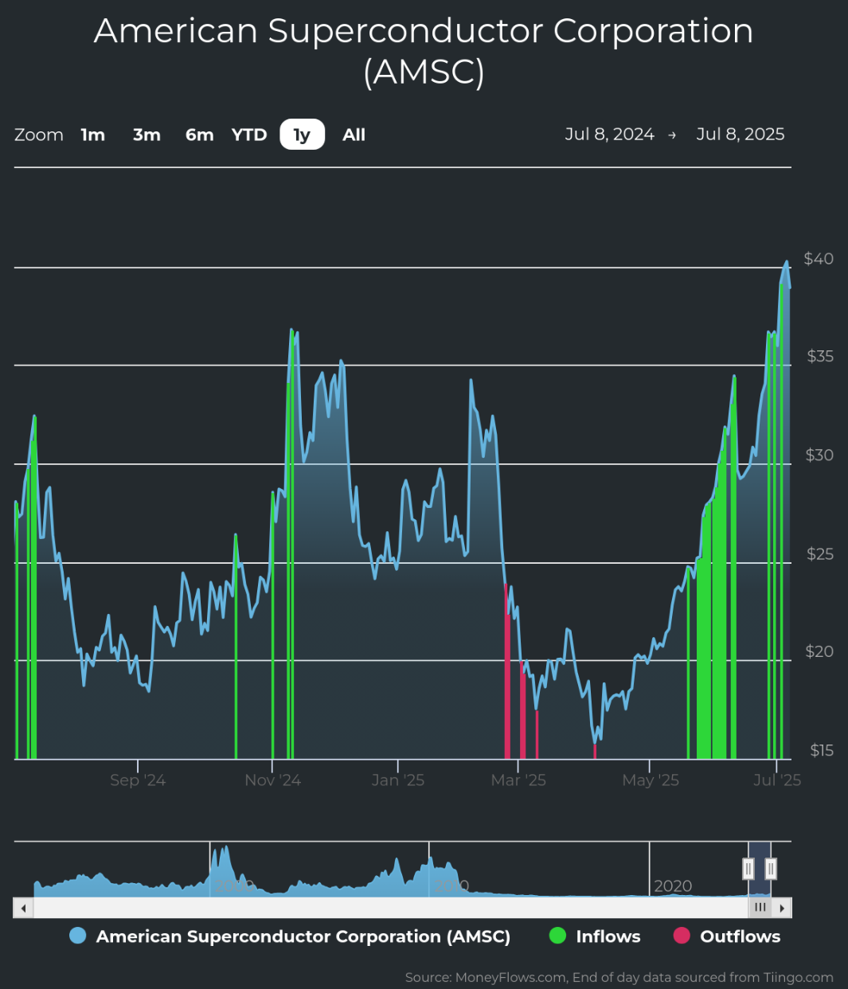The image size is (848, 989).
Task: Click the Mar '25 axis label
Action: (x=518, y=780)
